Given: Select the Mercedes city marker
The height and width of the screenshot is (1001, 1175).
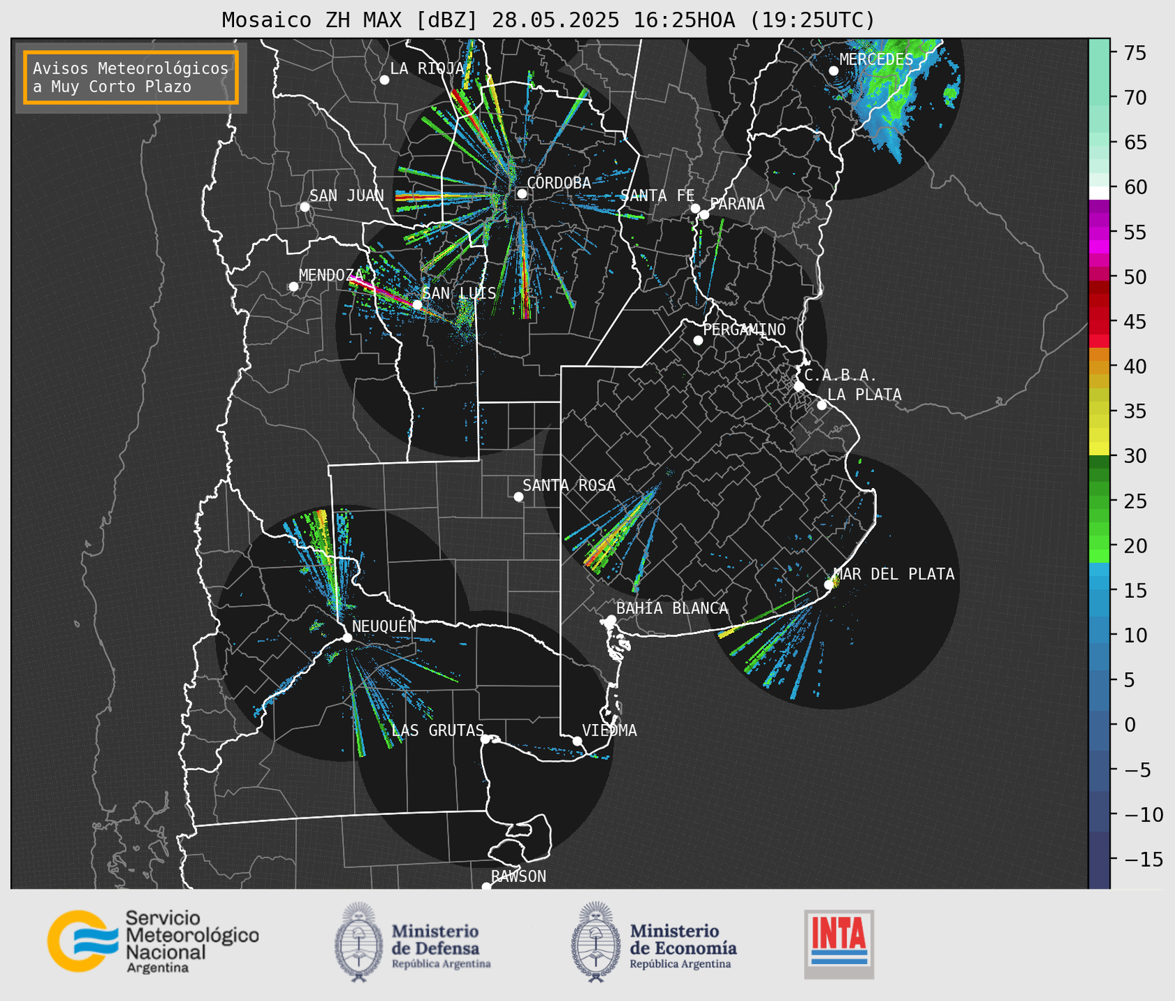Looking at the screenshot, I should pyautogui.click(x=834, y=71).
